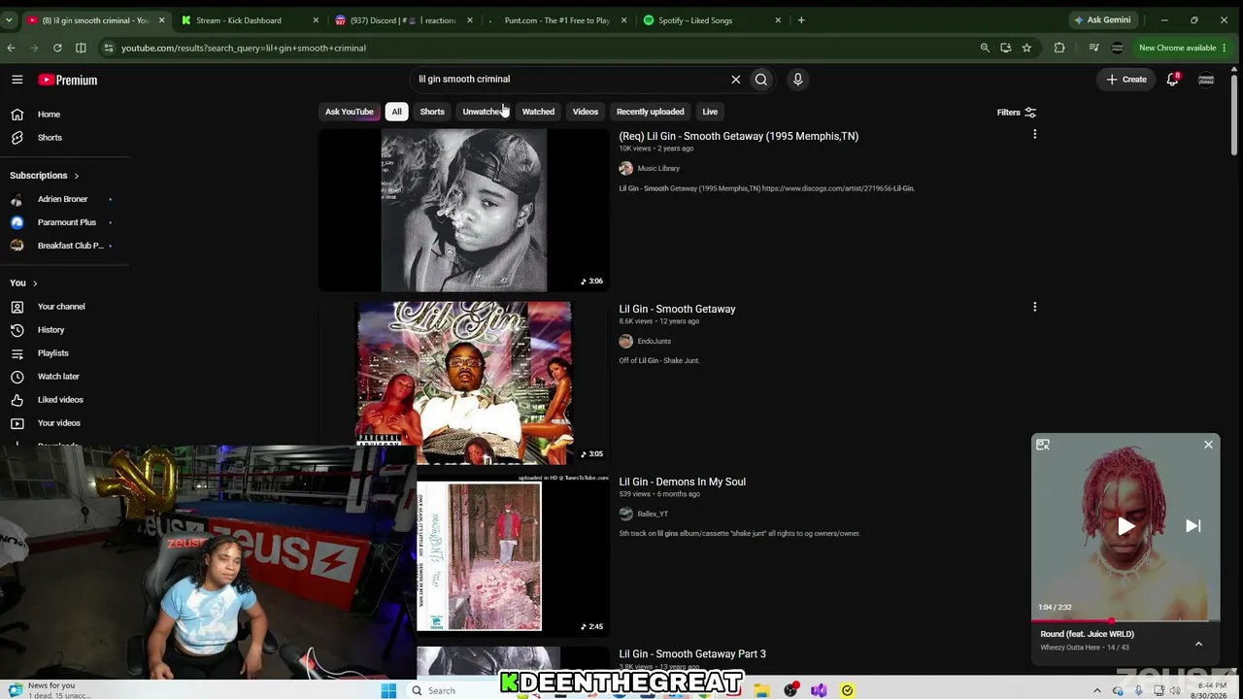
Task: Start voice search with the microphone
Action: 797,80
